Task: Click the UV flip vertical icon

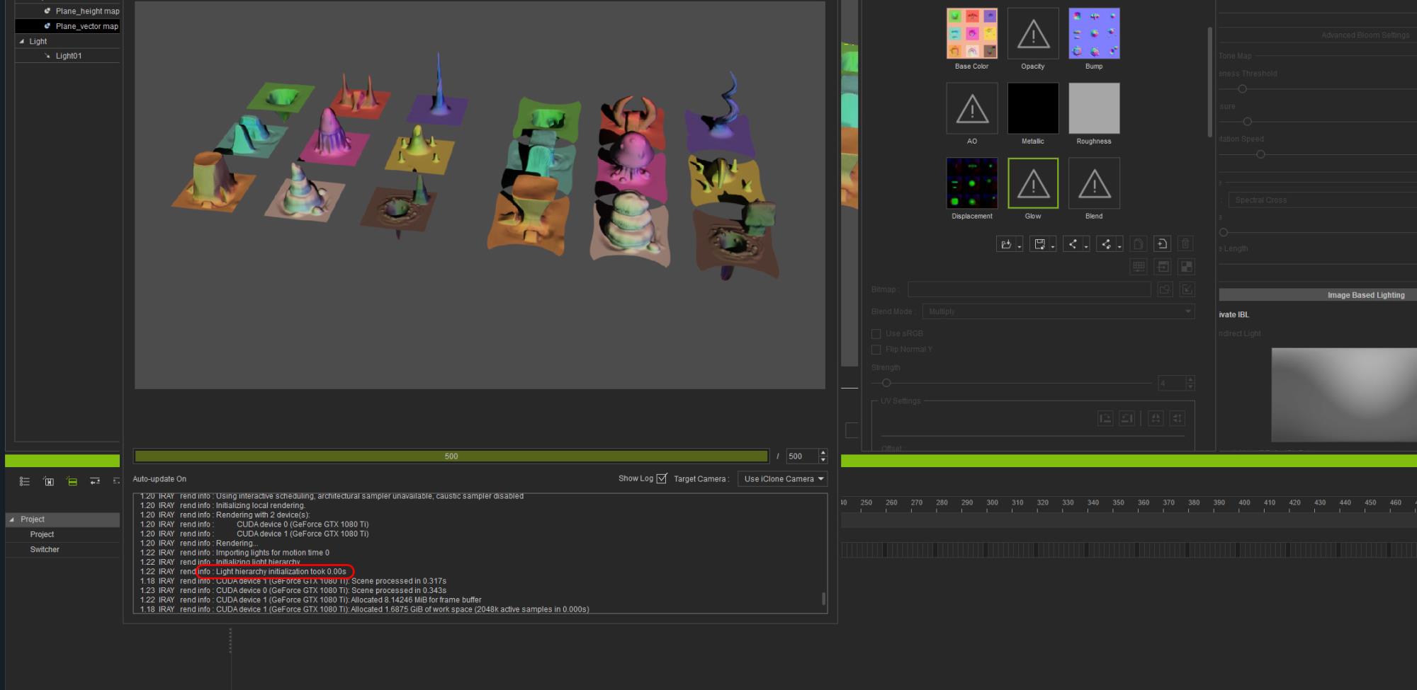Action: 1178,418
